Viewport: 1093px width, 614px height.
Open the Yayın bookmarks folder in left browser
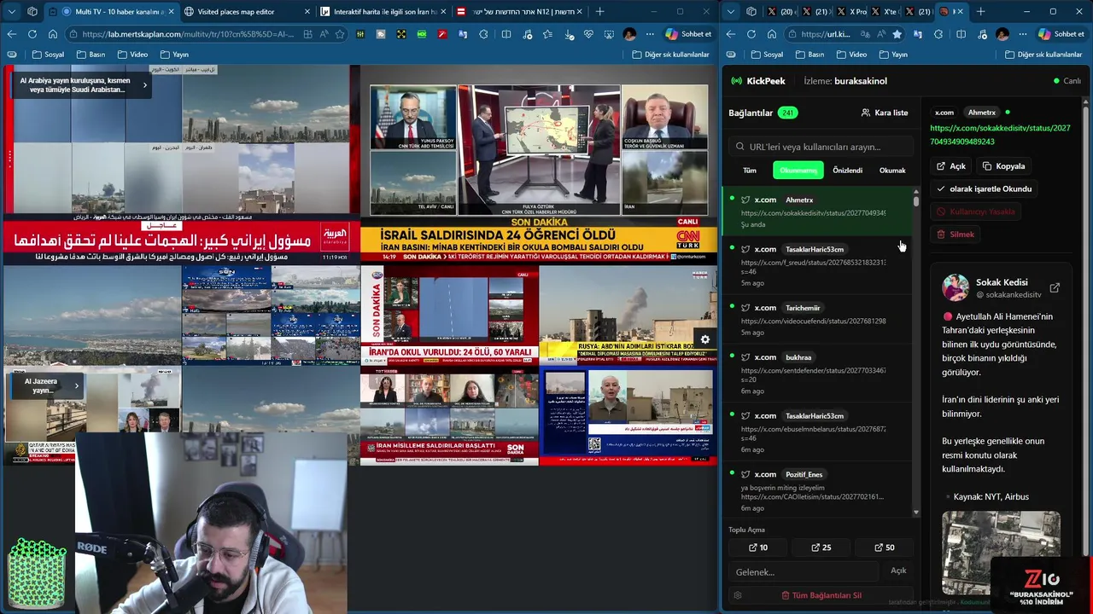174,55
